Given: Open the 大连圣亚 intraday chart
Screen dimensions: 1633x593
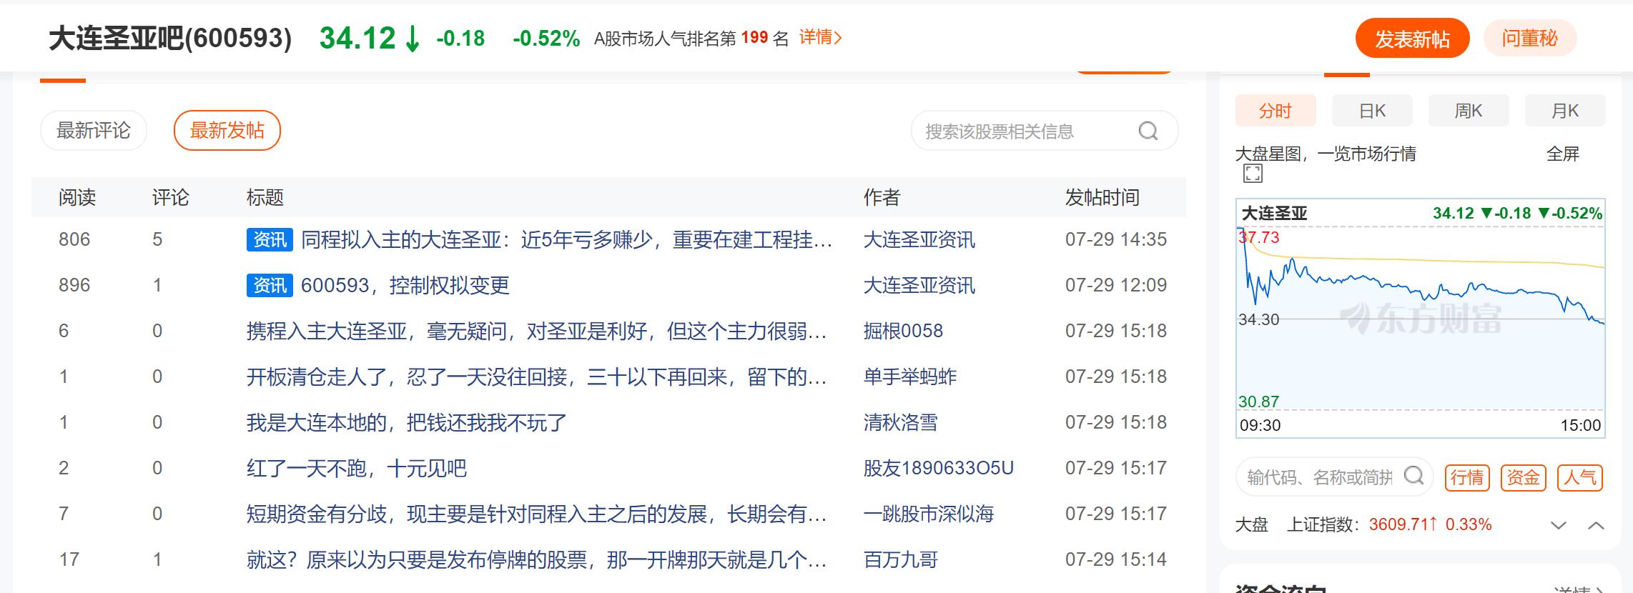Looking at the screenshot, I should coord(1421,318).
